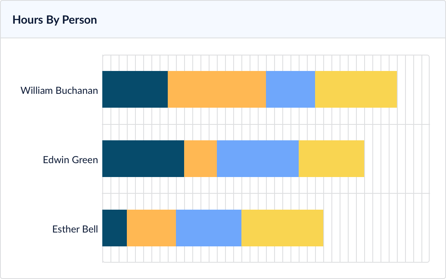Select William Buchanan's light blue bar segment
Screen dimensions: 446x279
291,89
